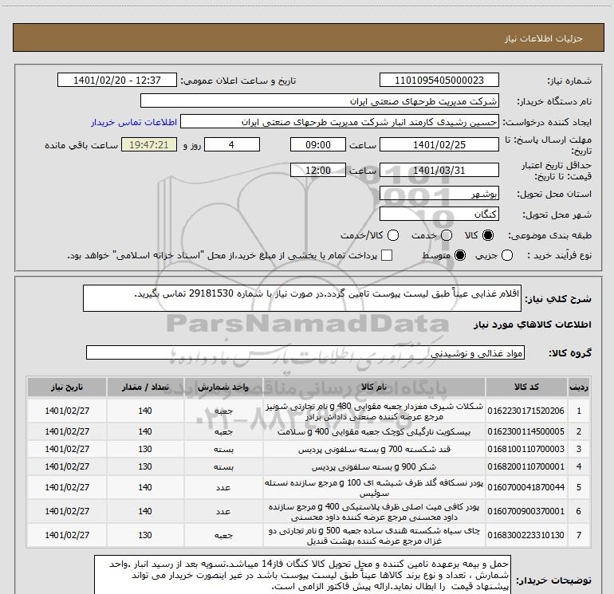
Task: Click the نام کالا column header
Action: point(374,387)
